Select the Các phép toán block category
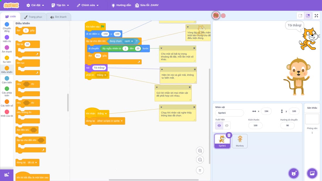The image size is (322, 181). pos(7,91)
